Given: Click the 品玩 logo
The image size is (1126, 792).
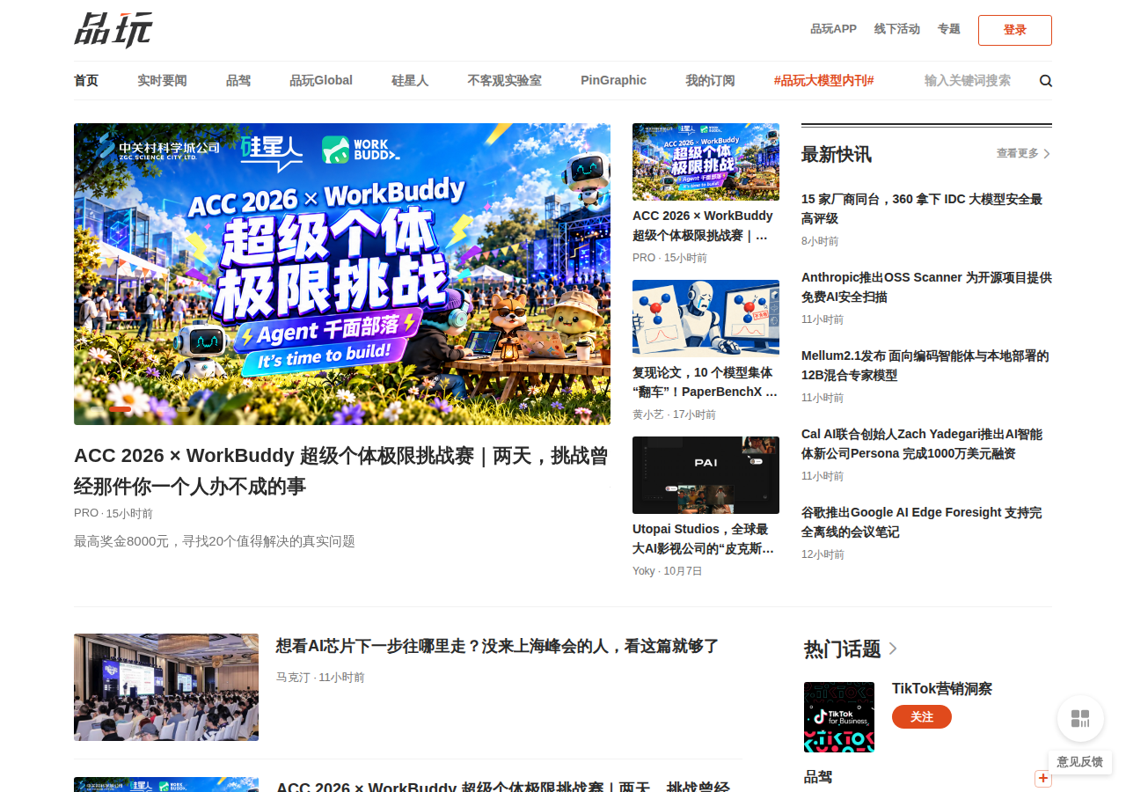Looking at the screenshot, I should tap(113, 30).
